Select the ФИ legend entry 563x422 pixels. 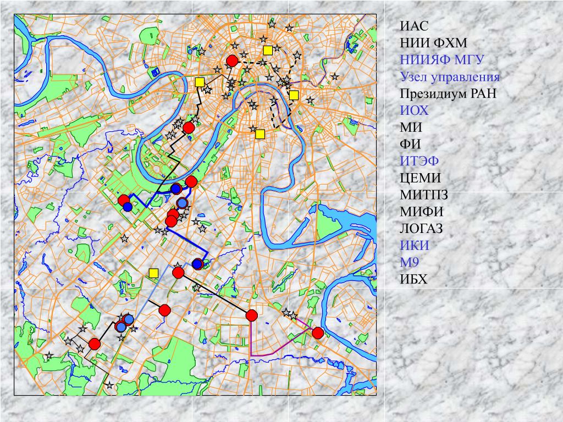click(410, 144)
